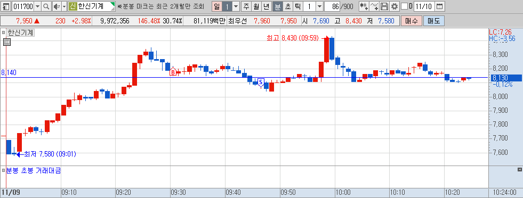The height and width of the screenshot is (198, 523).
Task: Open chart settings gear icon
Action: (395, 6)
